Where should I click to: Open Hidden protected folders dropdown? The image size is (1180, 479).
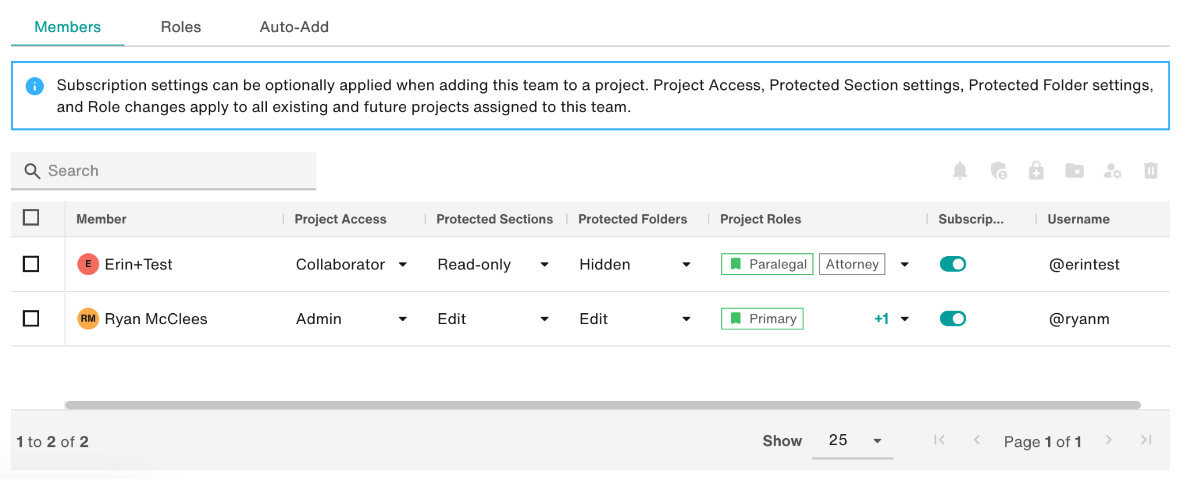click(x=636, y=264)
